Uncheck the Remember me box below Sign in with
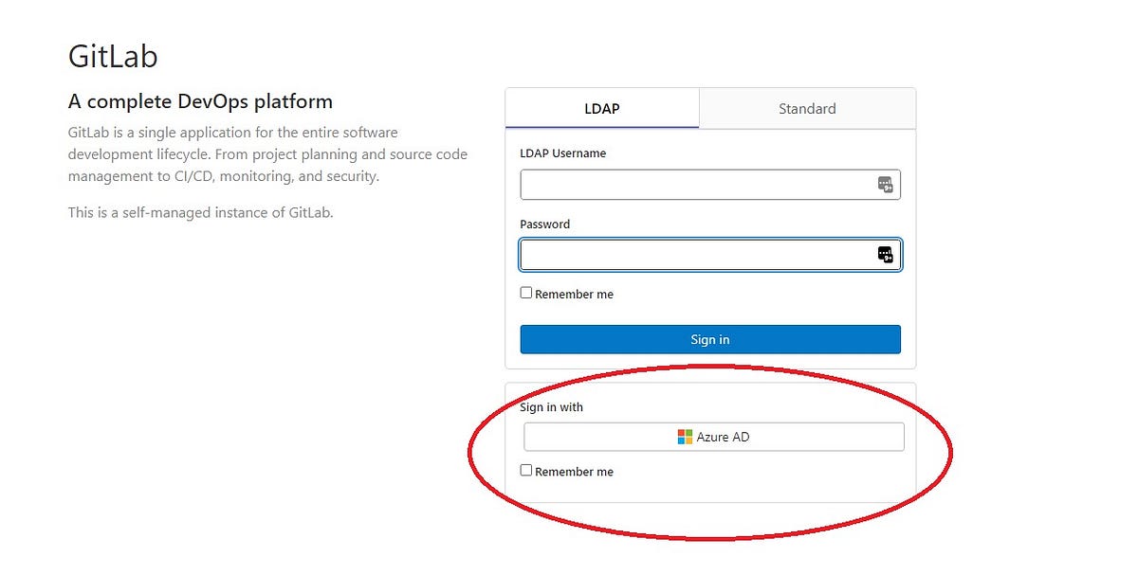 526,469
